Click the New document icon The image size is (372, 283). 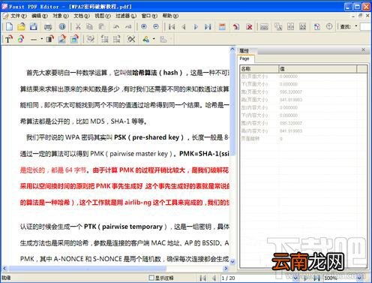(x=9, y=26)
